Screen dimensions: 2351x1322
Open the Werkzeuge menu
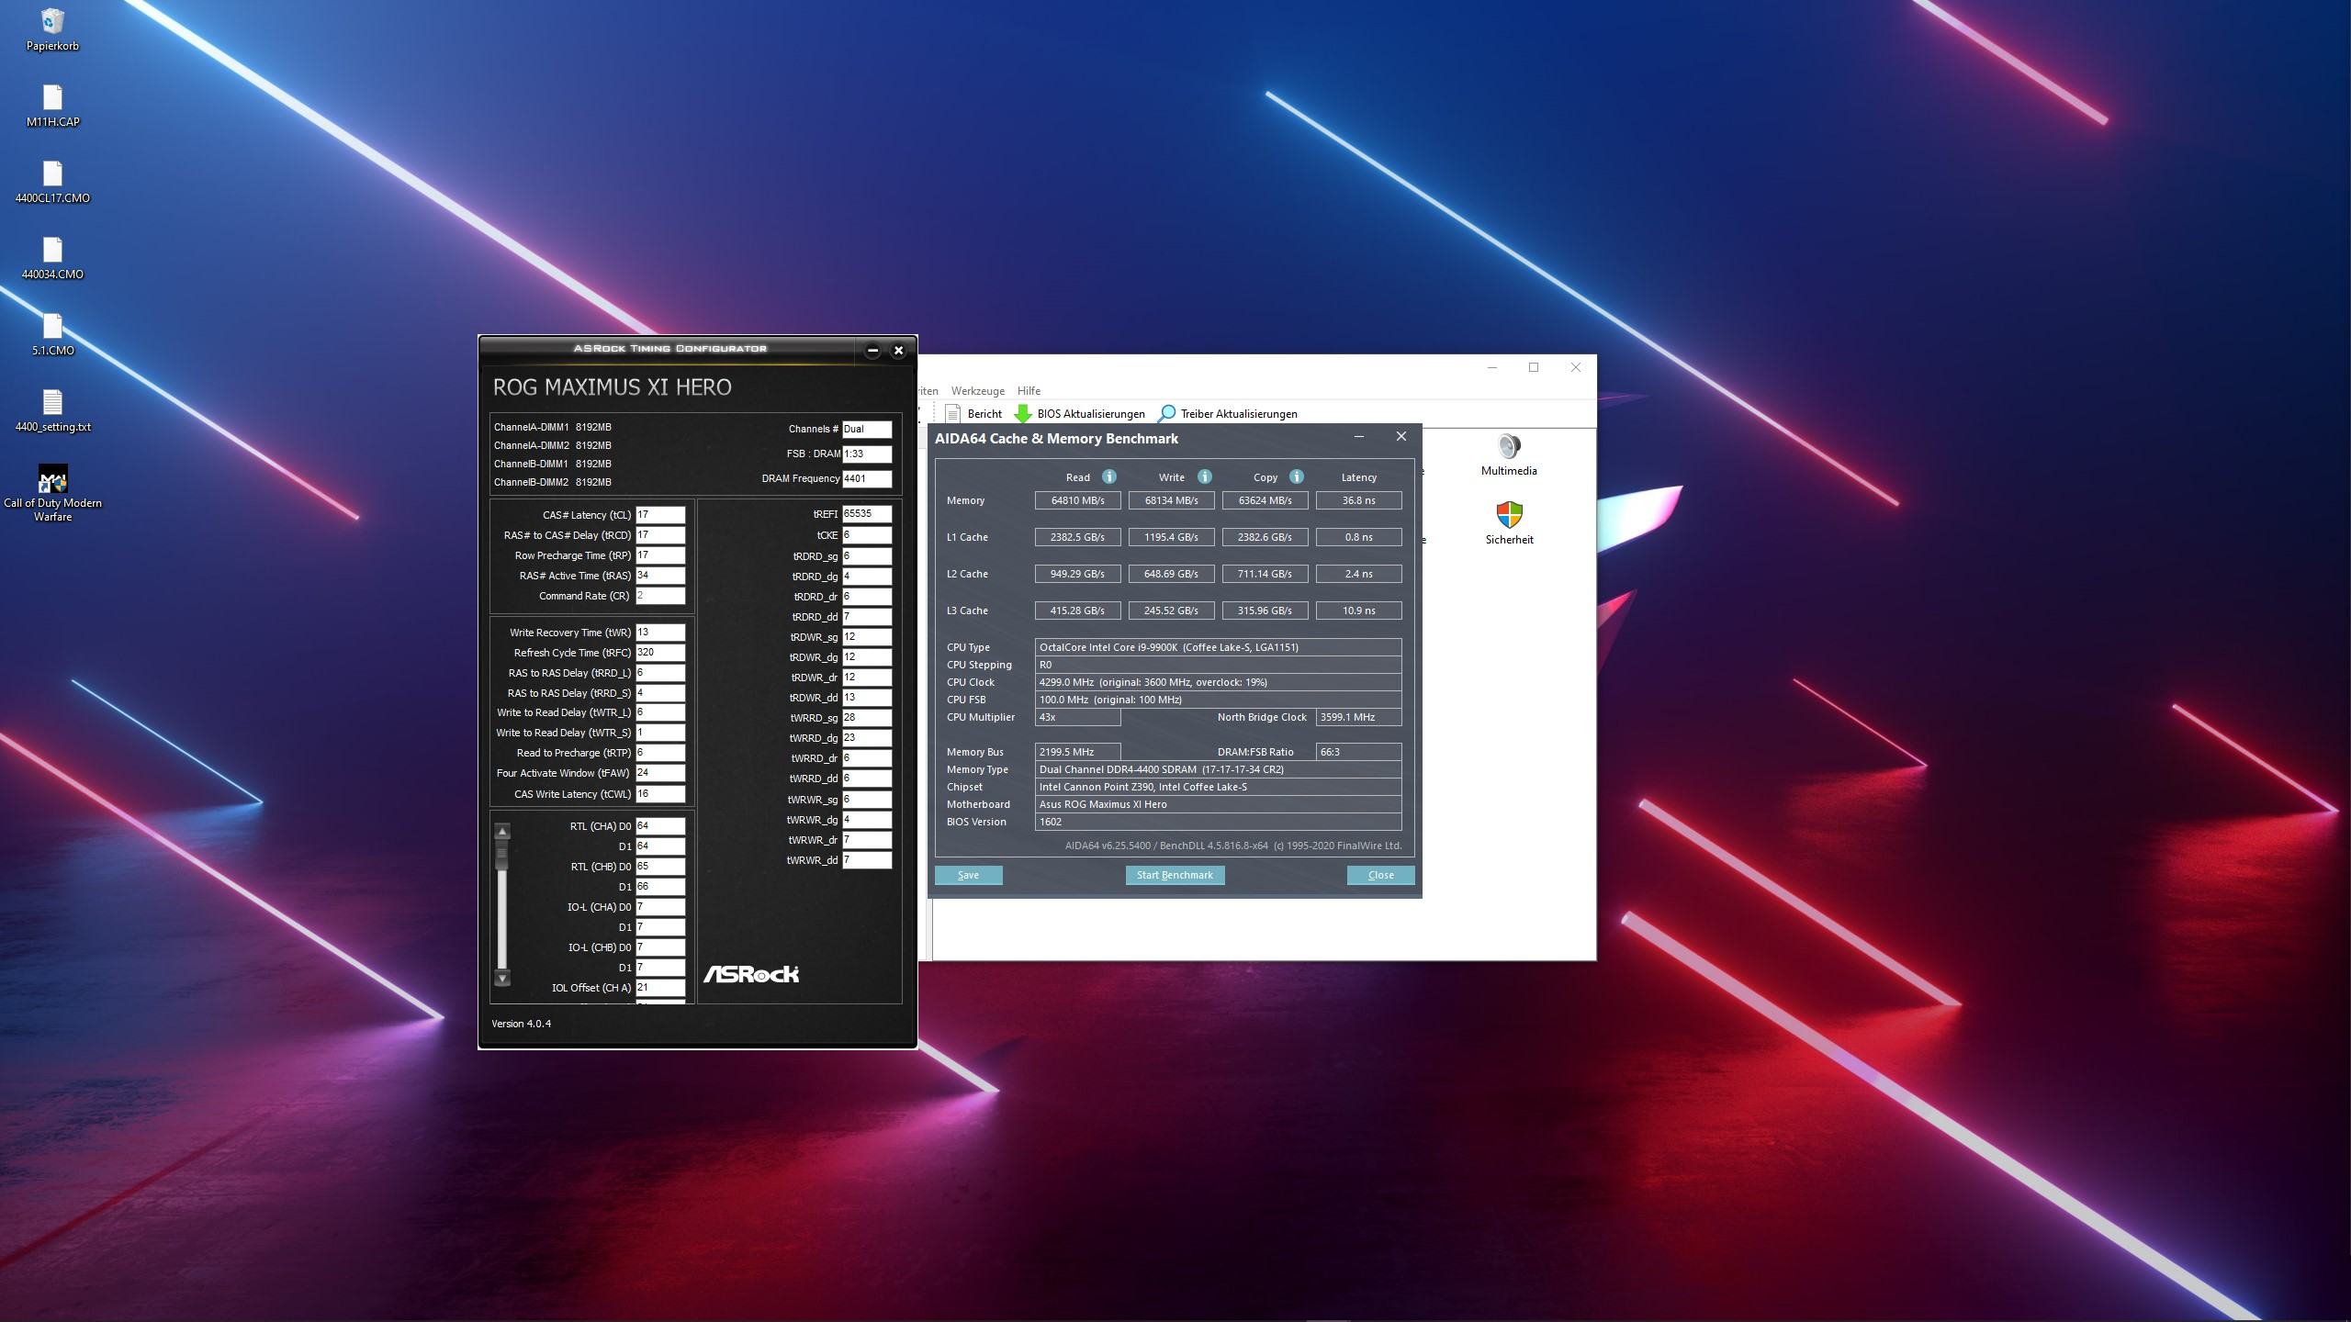(977, 391)
